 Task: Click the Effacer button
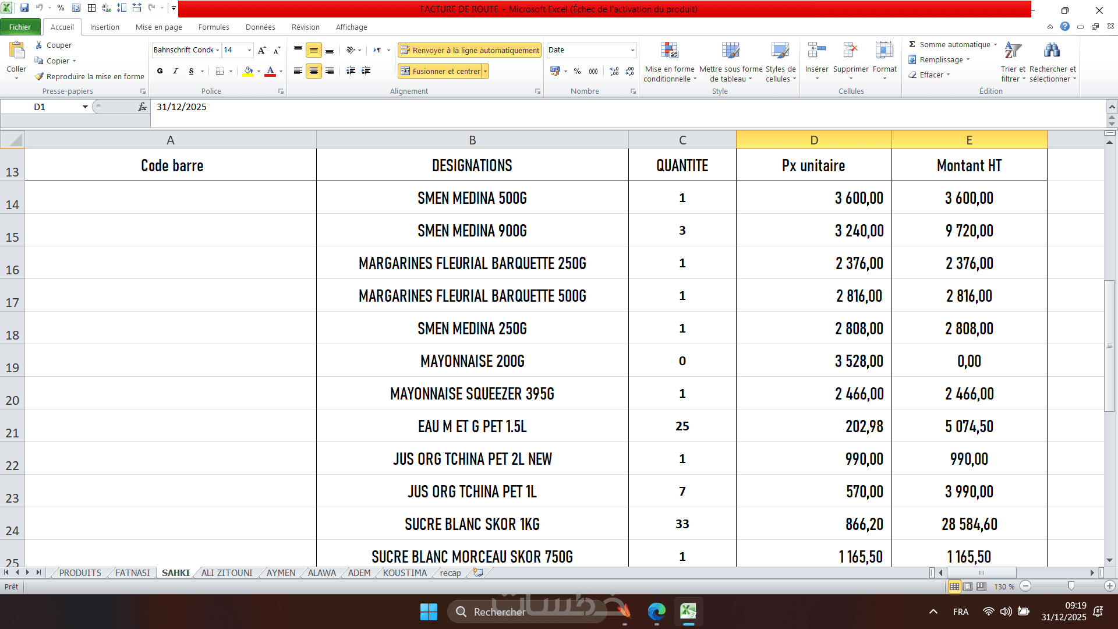931,75
